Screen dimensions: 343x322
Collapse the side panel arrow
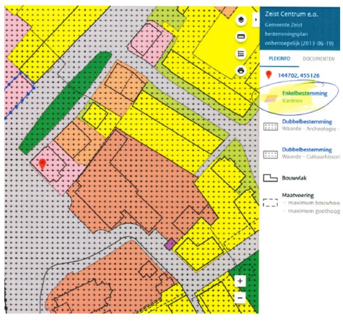[256, 20]
